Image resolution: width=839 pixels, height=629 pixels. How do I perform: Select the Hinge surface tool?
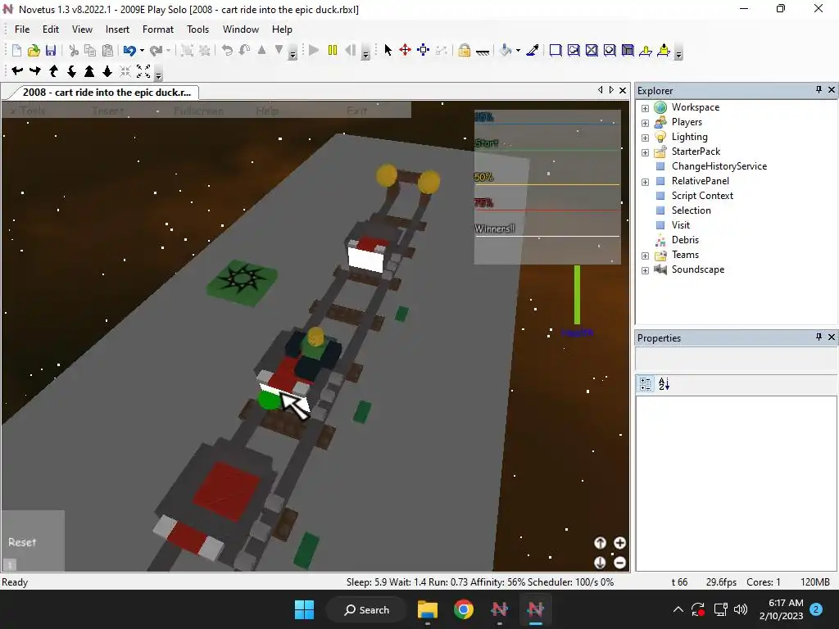click(646, 51)
